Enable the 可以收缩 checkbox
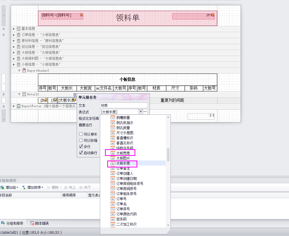The image size is (289, 236). point(81,140)
